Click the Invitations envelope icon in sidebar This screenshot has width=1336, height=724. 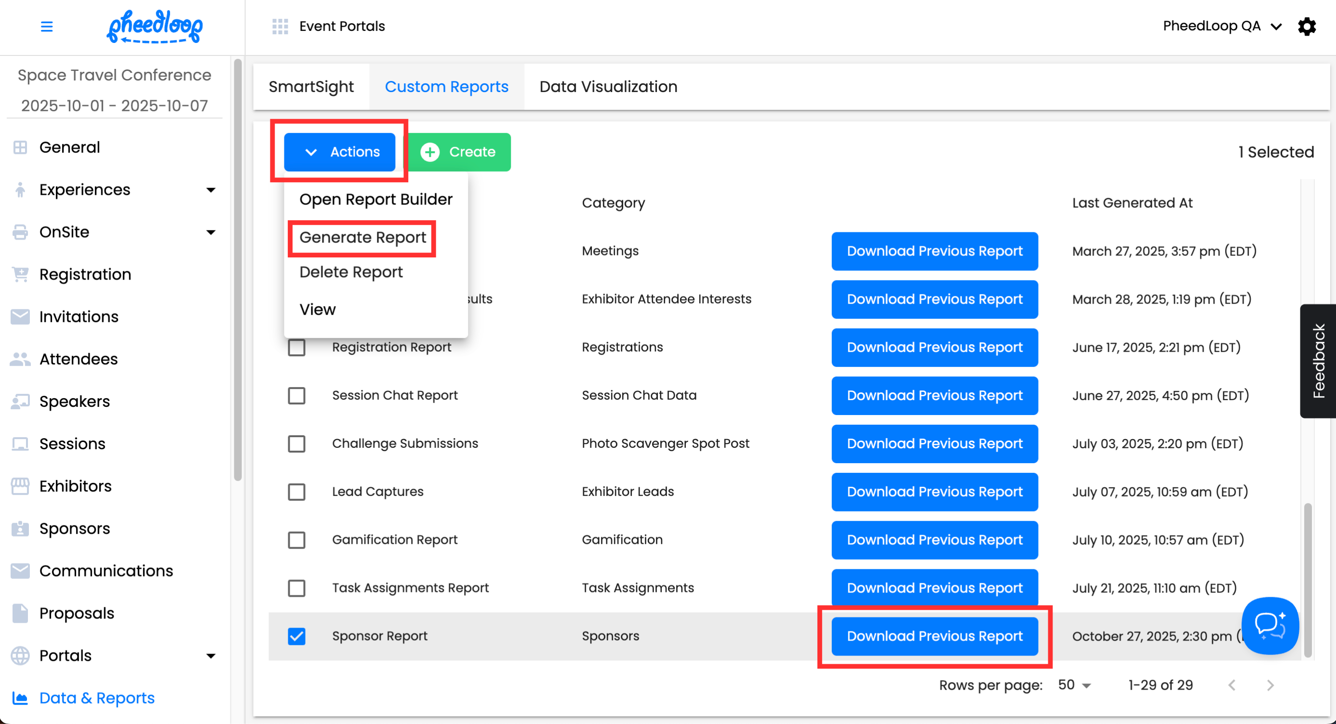click(20, 316)
